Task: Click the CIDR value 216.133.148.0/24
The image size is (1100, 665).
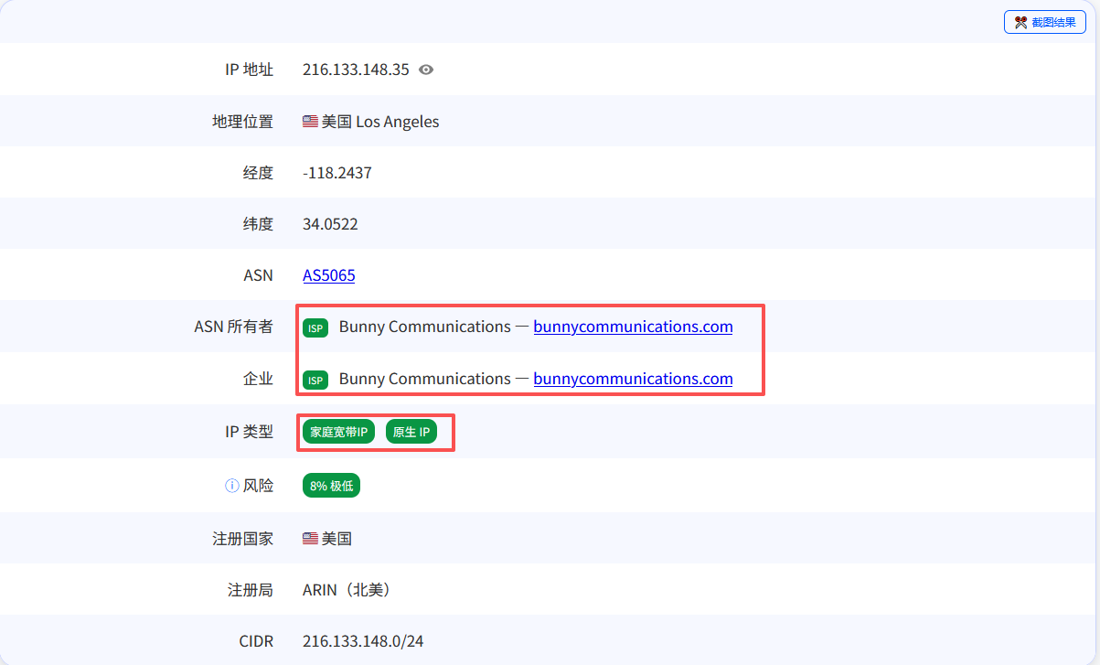Action: pyautogui.click(x=363, y=640)
